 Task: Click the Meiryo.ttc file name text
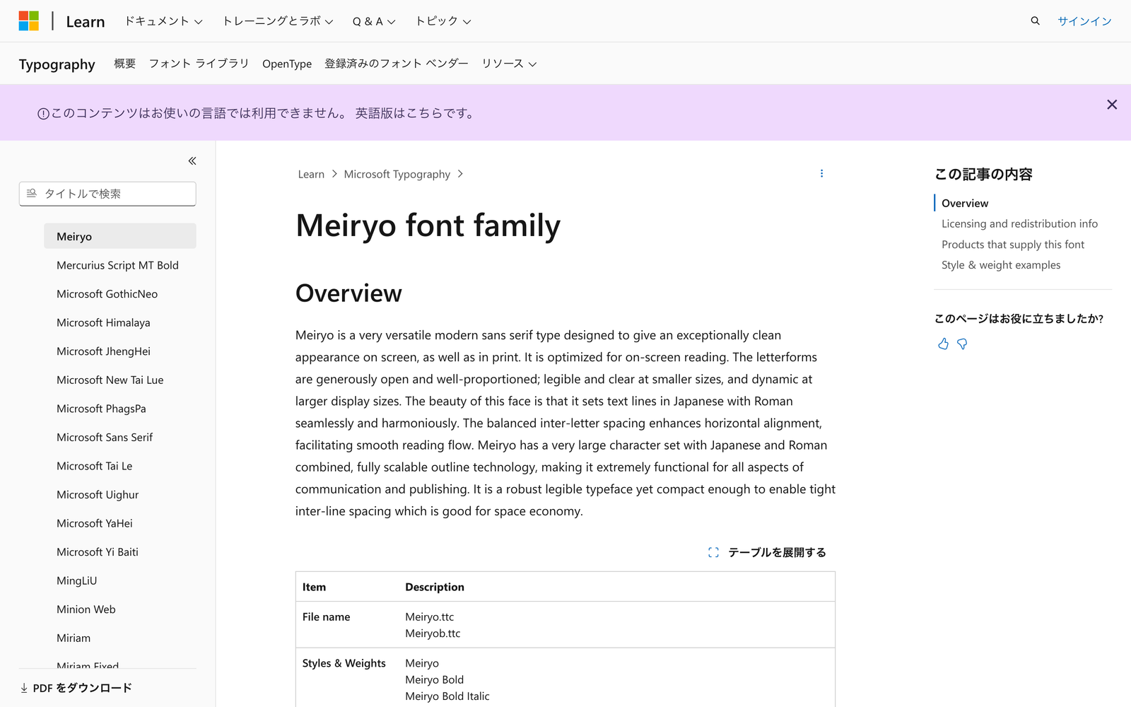[x=429, y=617]
